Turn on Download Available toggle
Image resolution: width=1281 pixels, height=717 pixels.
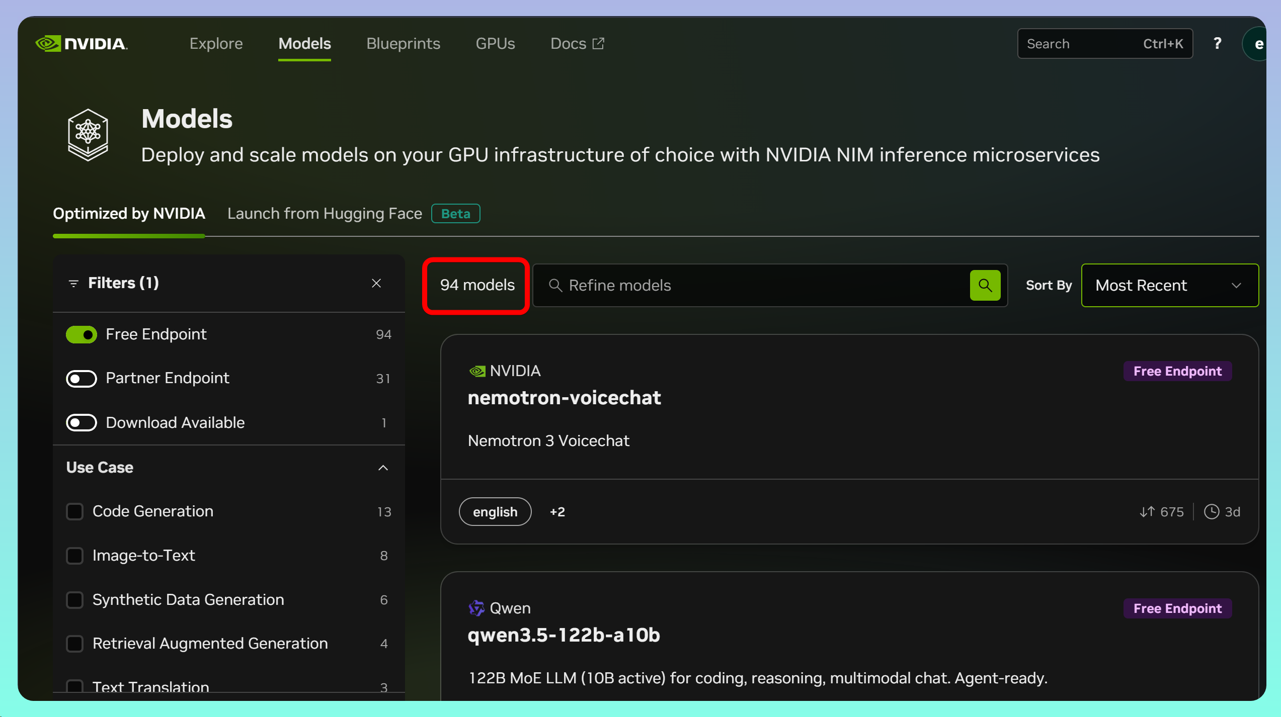pyautogui.click(x=82, y=423)
